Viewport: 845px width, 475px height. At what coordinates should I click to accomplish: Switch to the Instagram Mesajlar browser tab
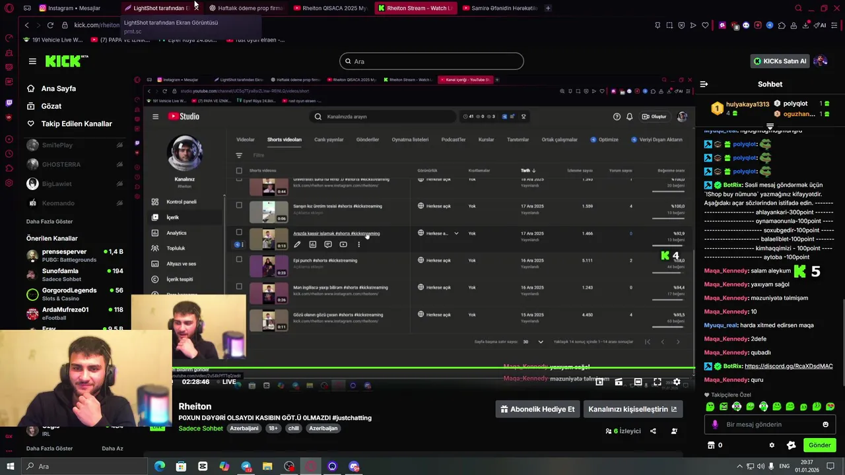pyautogui.click(x=75, y=8)
